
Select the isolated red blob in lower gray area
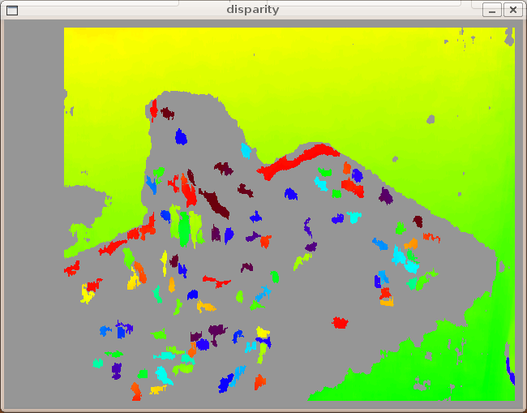[341, 323]
